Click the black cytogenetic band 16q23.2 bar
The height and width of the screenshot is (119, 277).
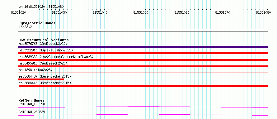[x=143, y=30]
